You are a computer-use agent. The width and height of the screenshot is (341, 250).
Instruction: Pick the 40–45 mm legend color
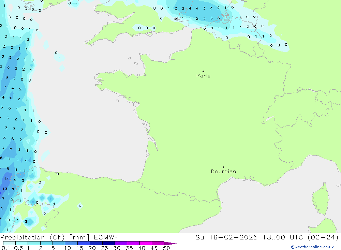[146, 243]
